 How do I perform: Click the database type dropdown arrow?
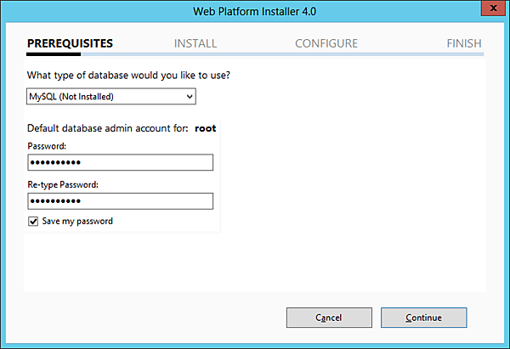[x=190, y=97]
